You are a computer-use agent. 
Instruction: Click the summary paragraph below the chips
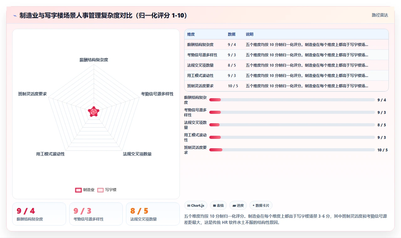click(x=286, y=219)
